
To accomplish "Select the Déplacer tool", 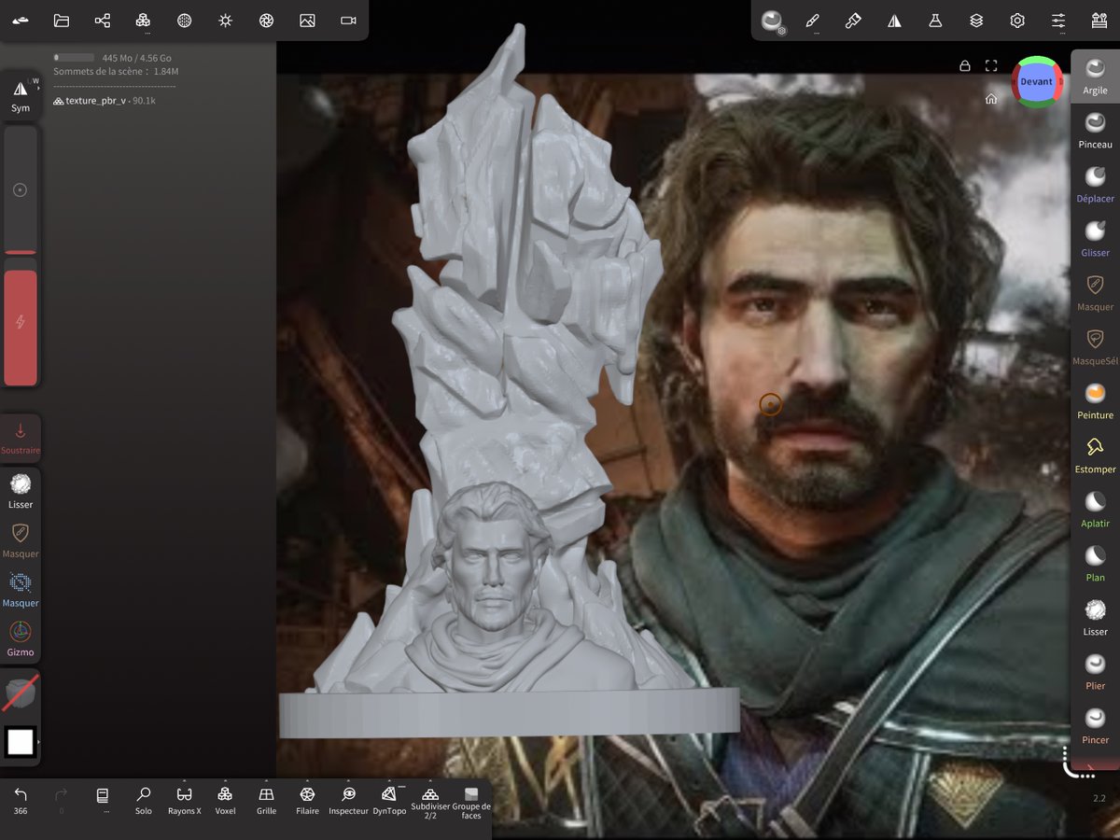I will (1095, 184).
